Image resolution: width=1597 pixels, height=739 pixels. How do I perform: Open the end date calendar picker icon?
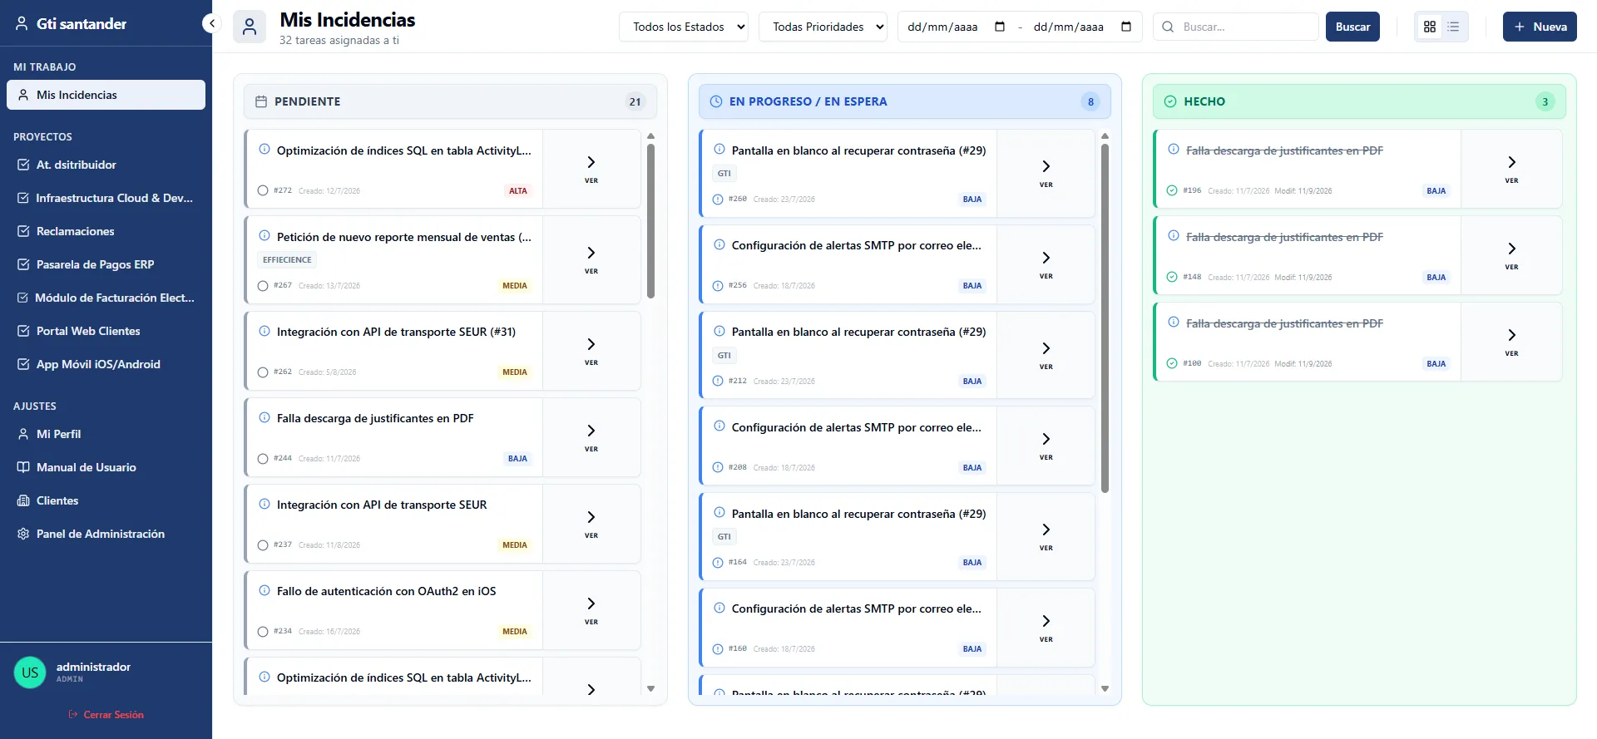click(1126, 27)
